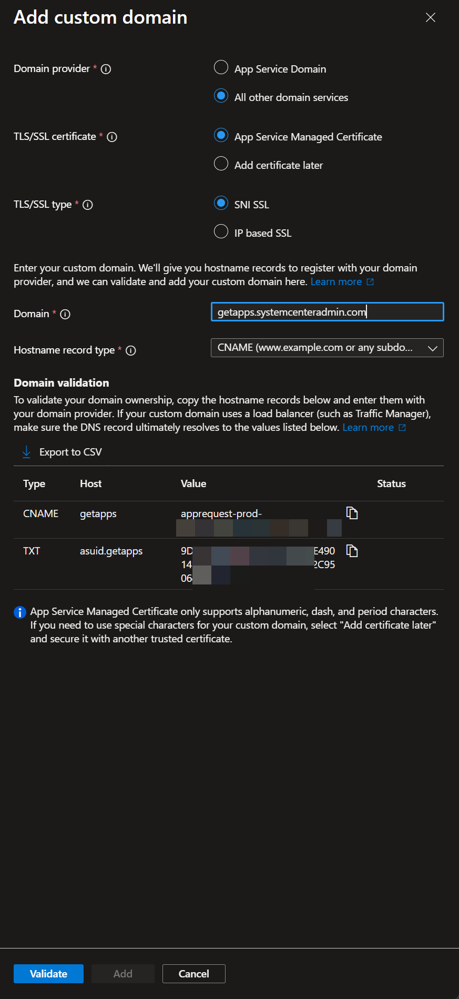459x999 pixels.
Task: Select IP based SSL type
Action: [x=221, y=231]
